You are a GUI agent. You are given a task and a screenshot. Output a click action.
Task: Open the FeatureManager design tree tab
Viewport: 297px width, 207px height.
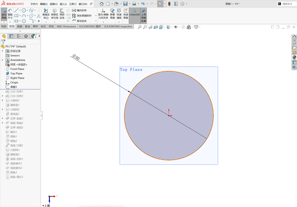(4, 36)
